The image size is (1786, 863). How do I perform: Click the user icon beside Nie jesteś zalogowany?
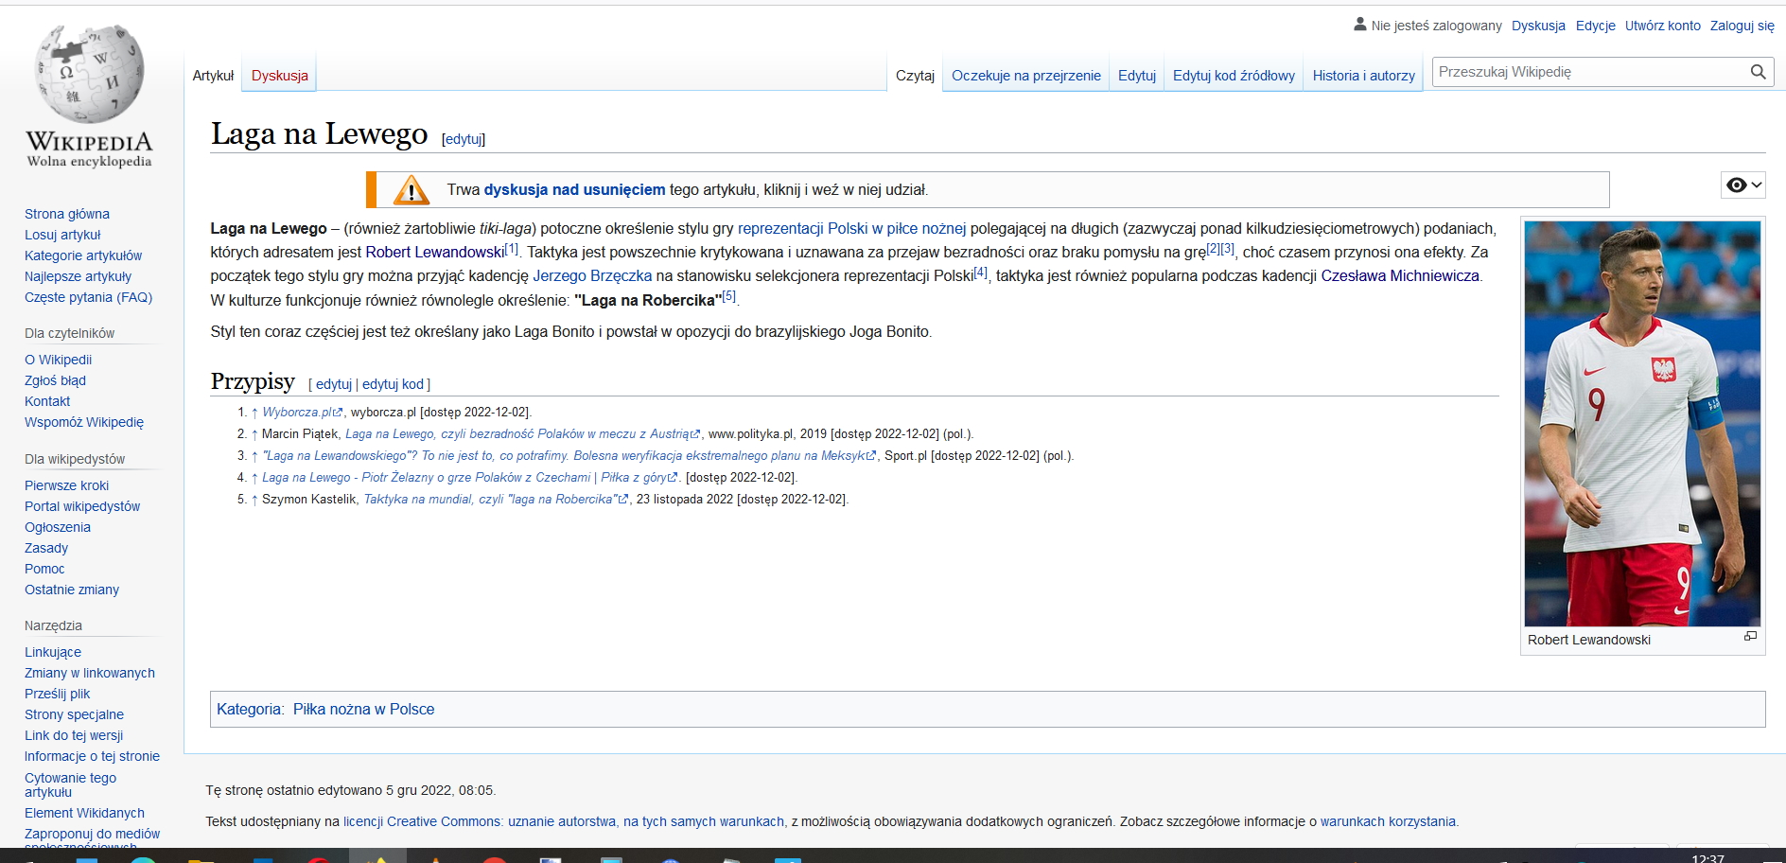1360,25
